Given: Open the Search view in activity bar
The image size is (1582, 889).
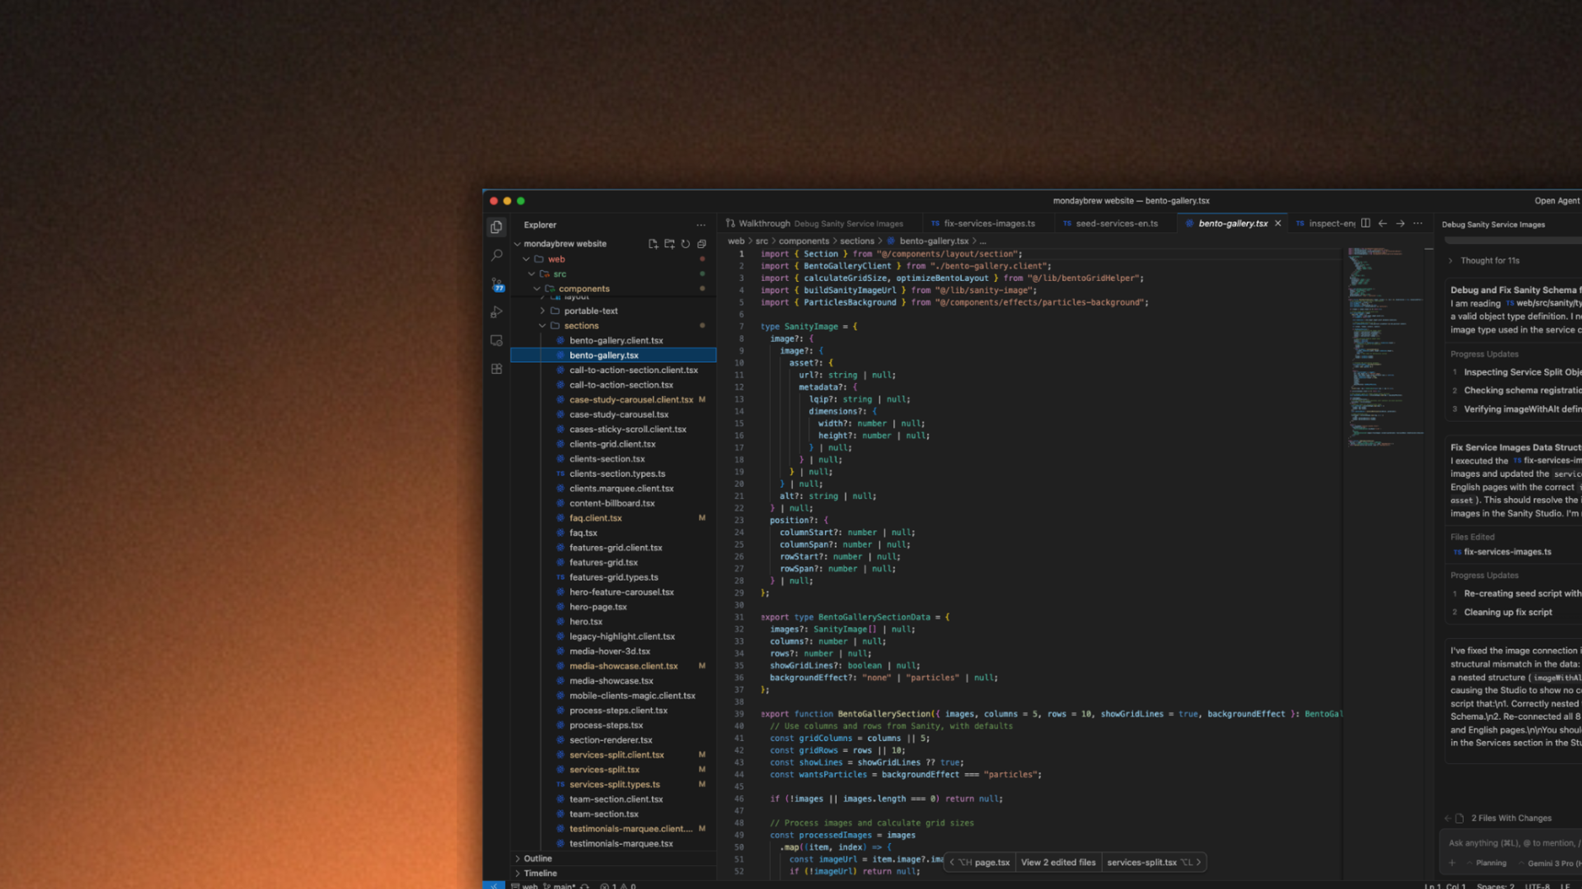Looking at the screenshot, I should coord(497,255).
